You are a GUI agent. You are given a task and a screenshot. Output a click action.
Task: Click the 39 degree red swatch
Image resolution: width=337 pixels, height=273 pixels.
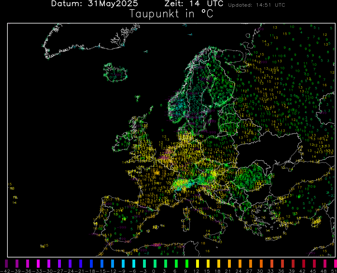(293, 263)
